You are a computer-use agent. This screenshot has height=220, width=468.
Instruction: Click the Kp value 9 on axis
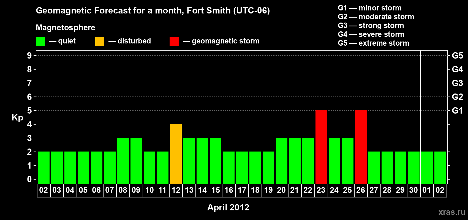(x=29, y=56)
